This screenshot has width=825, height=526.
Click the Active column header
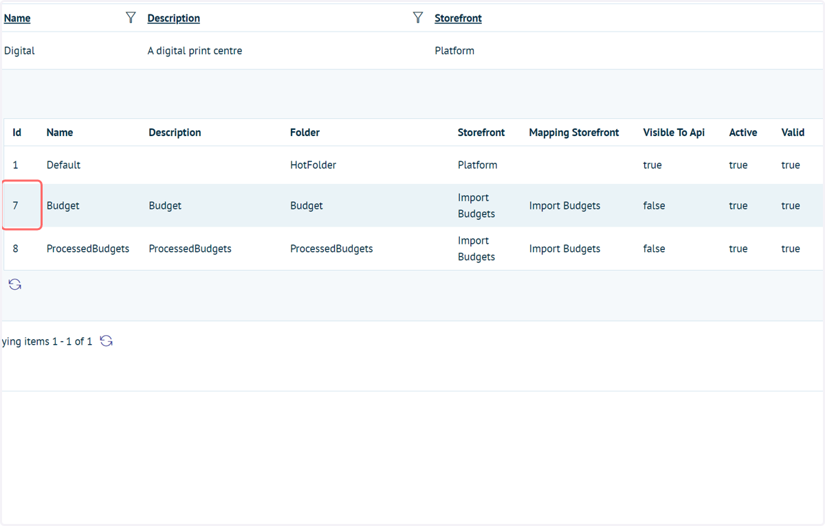(743, 133)
